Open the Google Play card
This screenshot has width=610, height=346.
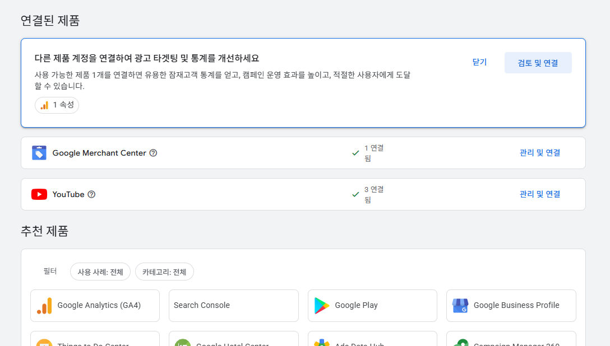(372, 306)
